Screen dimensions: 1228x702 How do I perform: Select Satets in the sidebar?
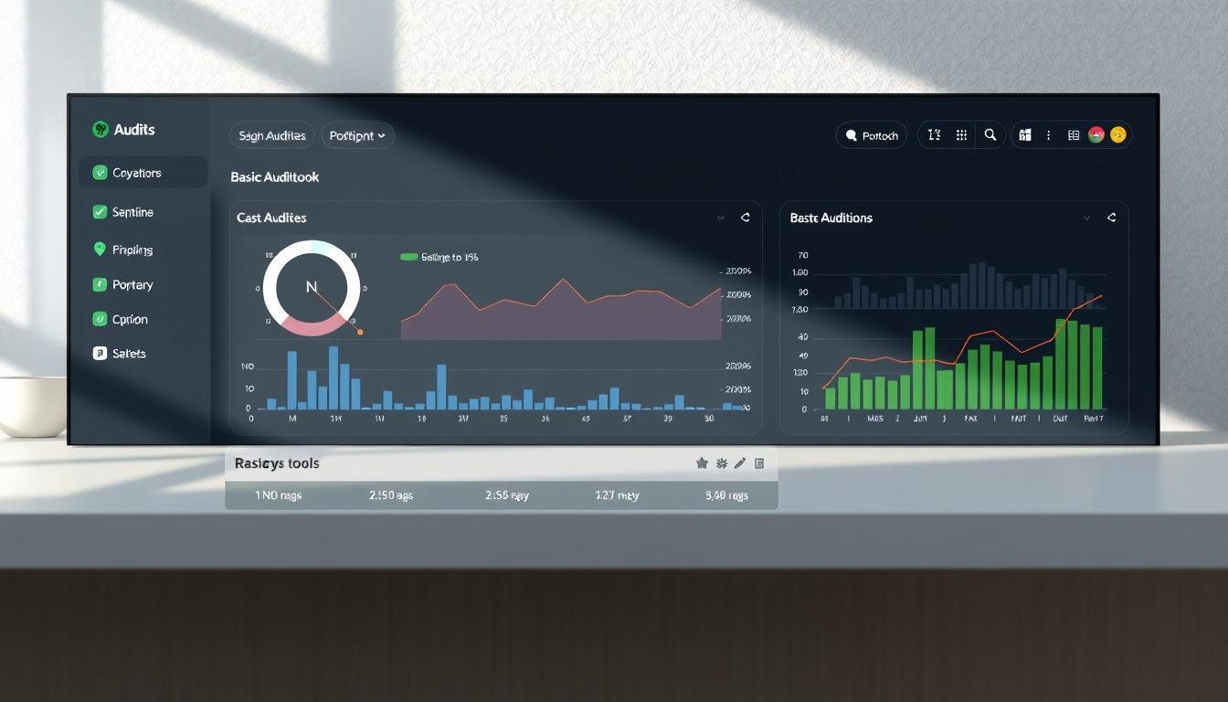click(x=120, y=354)
